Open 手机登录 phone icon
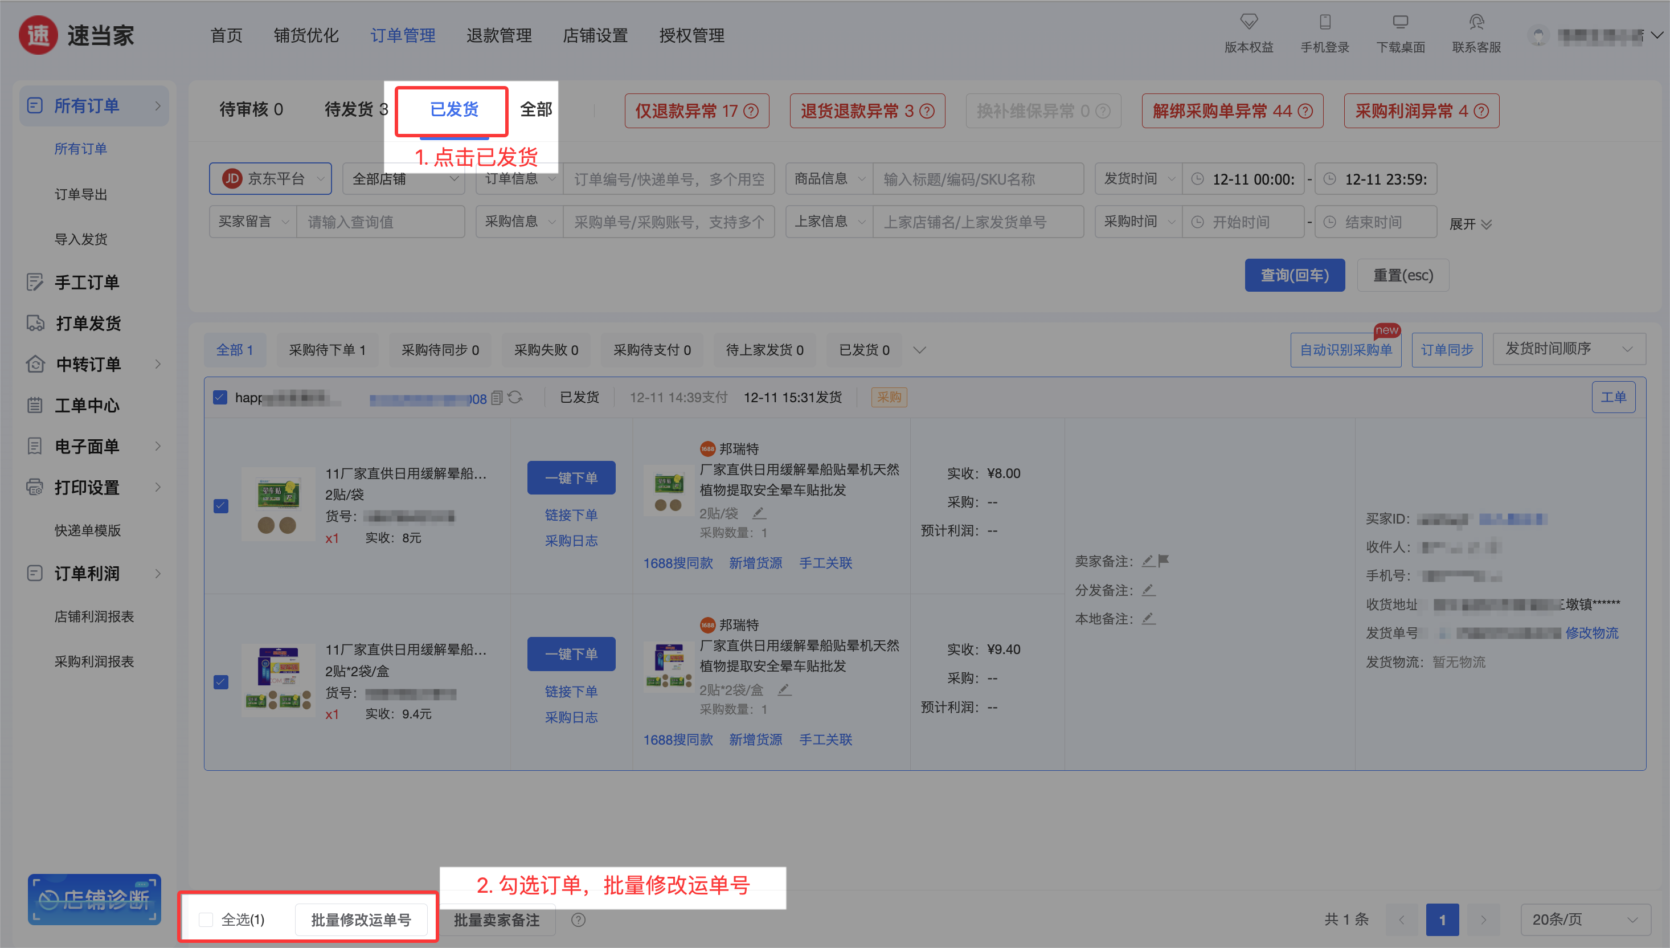This screenshot has height=948, width=1670. coord(1324,22)
